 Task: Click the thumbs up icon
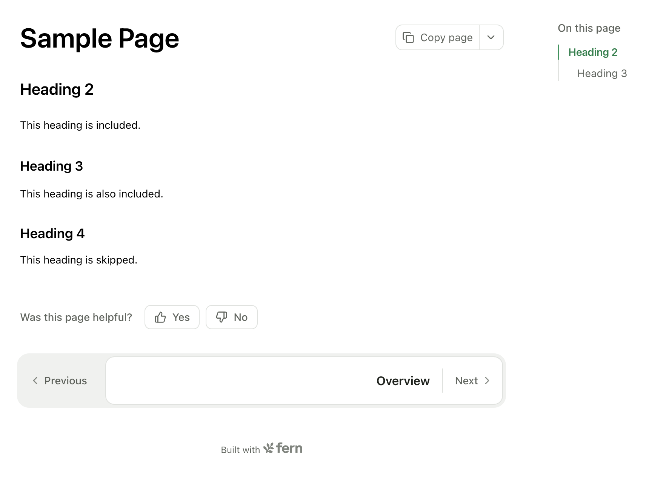click(x=160, y=317)
